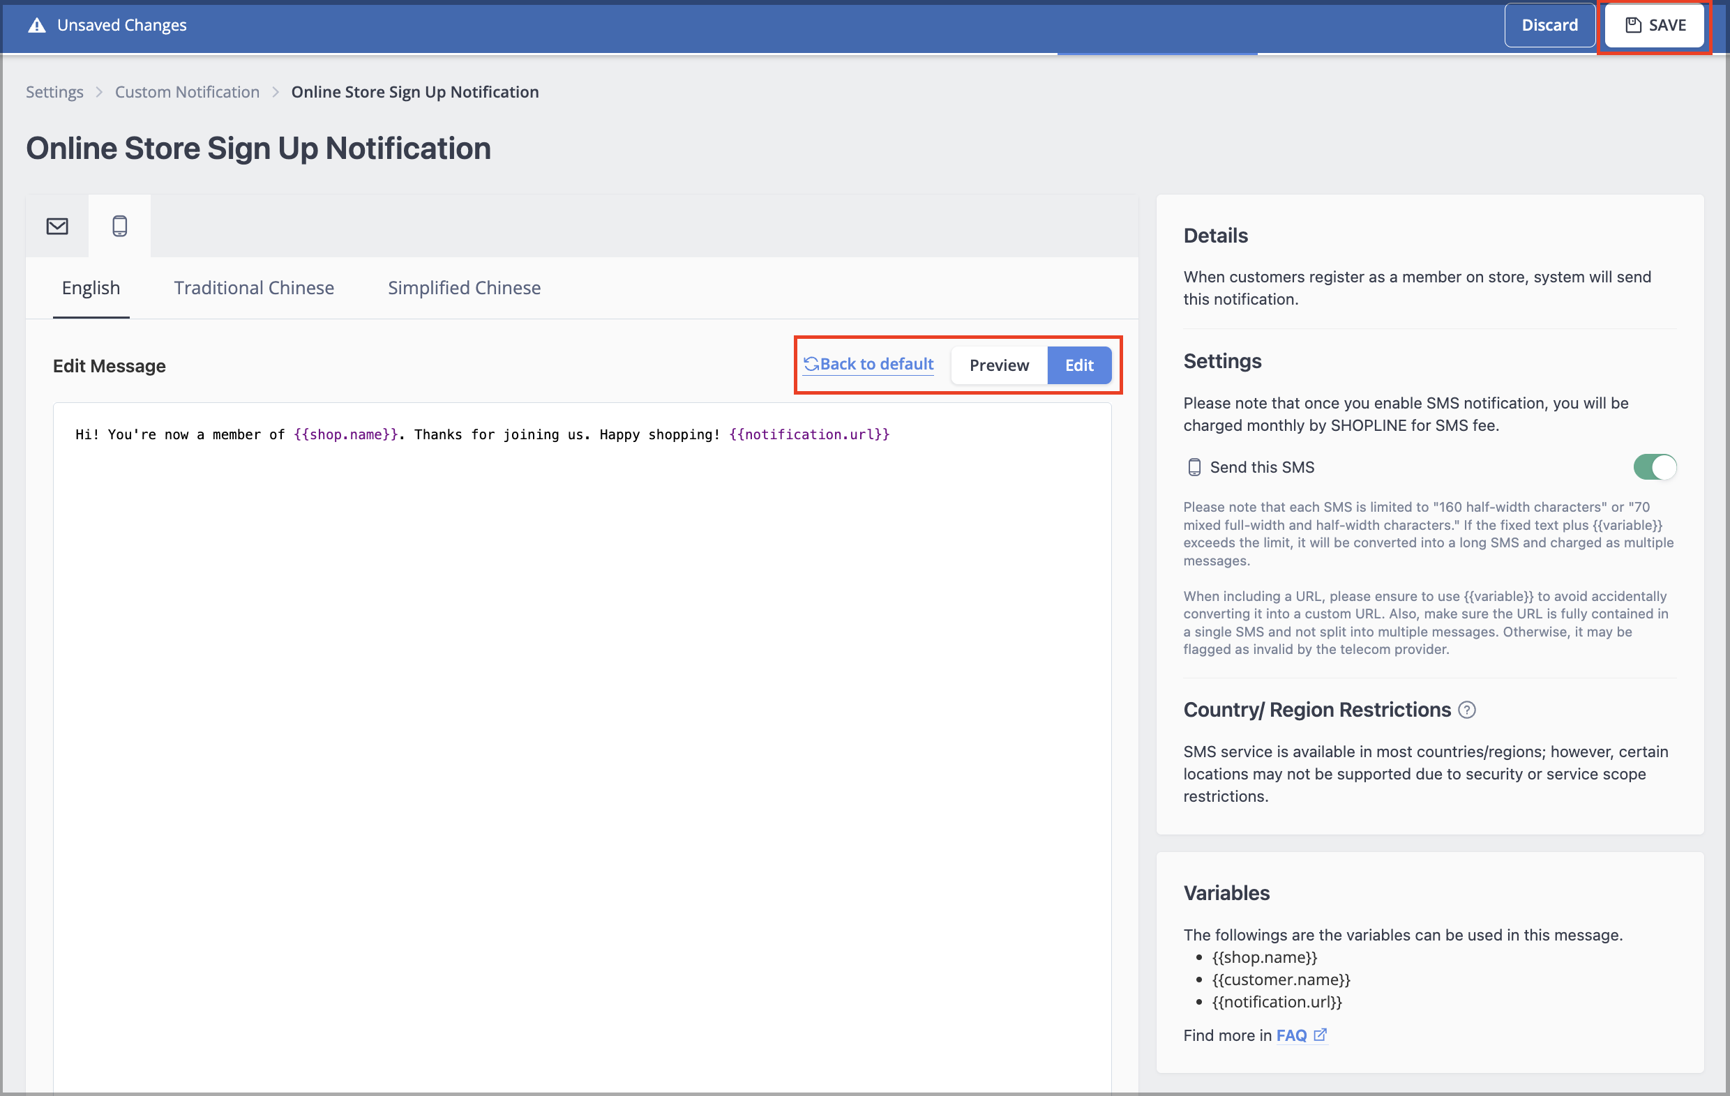Select the SMS phone tab icon

point(120,226)
